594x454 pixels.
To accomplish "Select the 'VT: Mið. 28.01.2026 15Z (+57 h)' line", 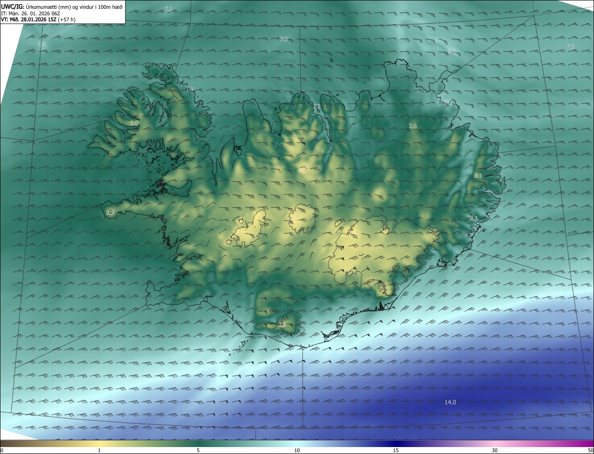I will pos(38,19).
